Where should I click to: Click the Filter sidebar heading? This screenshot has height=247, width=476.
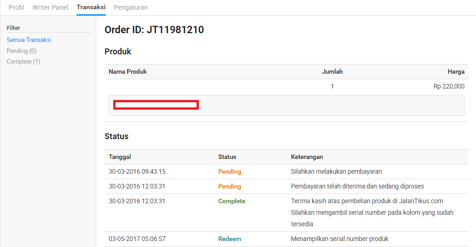click(13, 28)
